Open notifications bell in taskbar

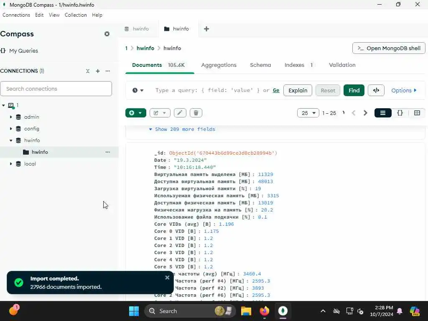tap(400, 311)
